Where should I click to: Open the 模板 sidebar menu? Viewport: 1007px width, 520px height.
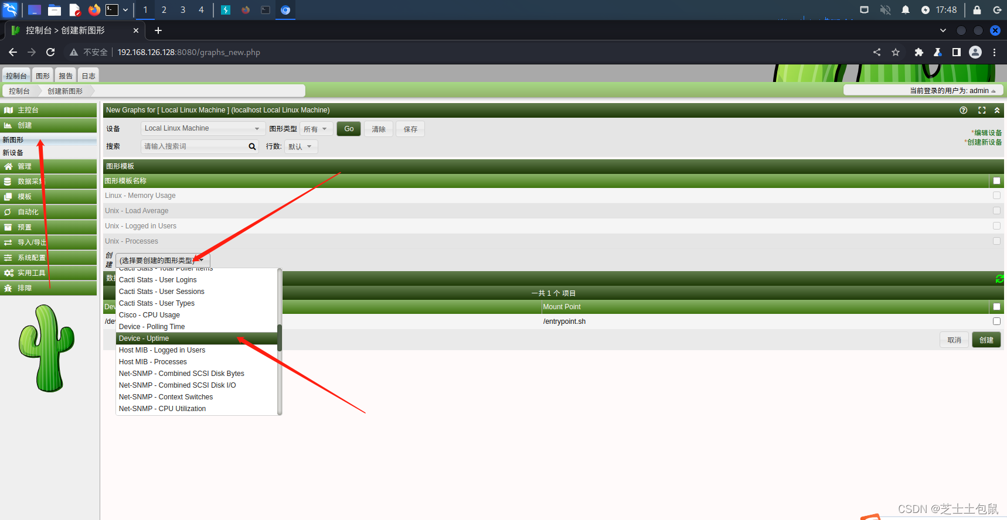[49, 197]
